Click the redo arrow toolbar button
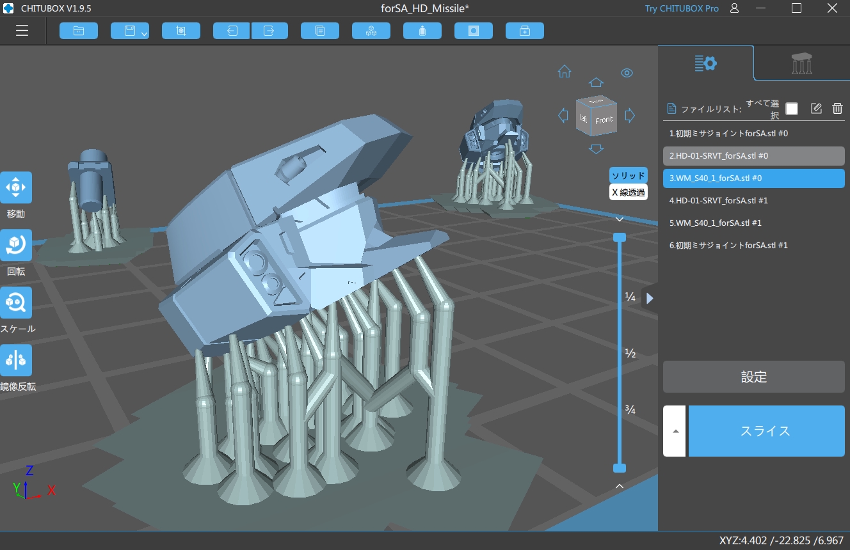This screenshot has height=550, width=850. tap(269, 31)
